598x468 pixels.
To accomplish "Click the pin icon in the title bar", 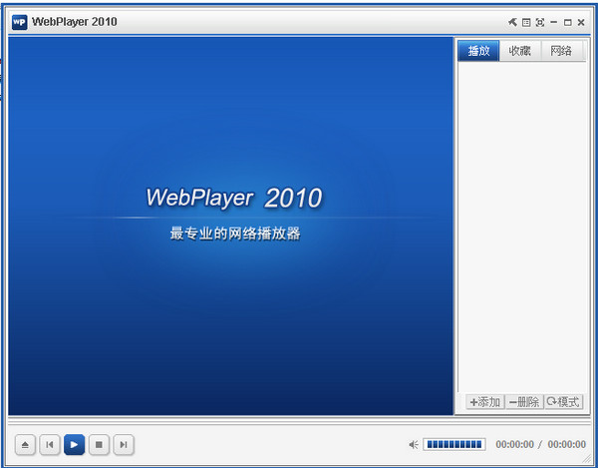I will pyautogui.click(x=512, y=22).
